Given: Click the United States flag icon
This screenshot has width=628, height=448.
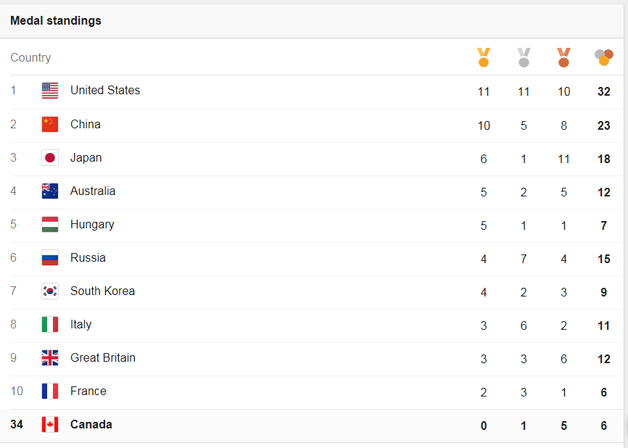Looking at the screenshot, I should click(50, 91).
